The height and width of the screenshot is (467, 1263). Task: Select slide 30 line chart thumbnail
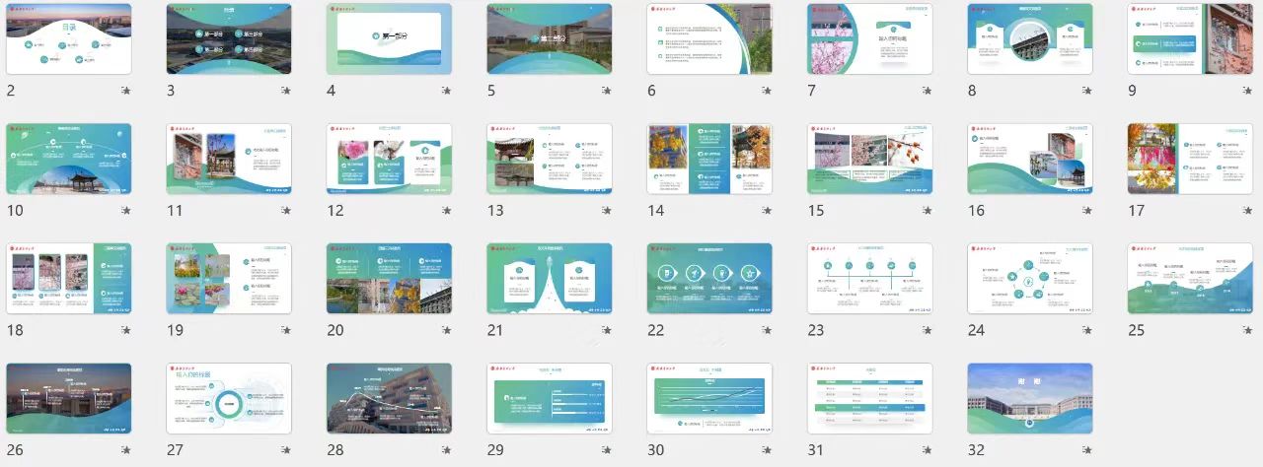[x=709, y=399]
